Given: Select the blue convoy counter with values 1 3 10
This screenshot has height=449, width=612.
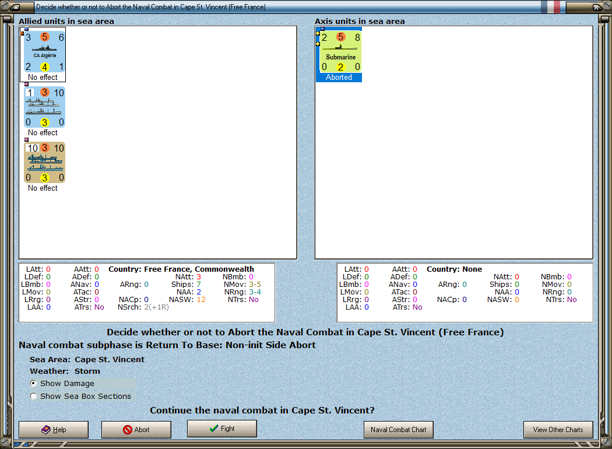Looking at the screenshot, I should coord(44,107).
